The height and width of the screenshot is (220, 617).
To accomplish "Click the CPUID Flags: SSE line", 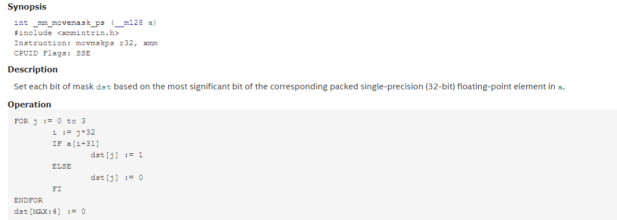I will pos(52,53).
